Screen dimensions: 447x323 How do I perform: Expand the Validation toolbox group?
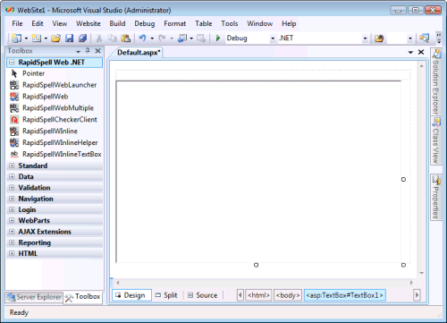12,188
